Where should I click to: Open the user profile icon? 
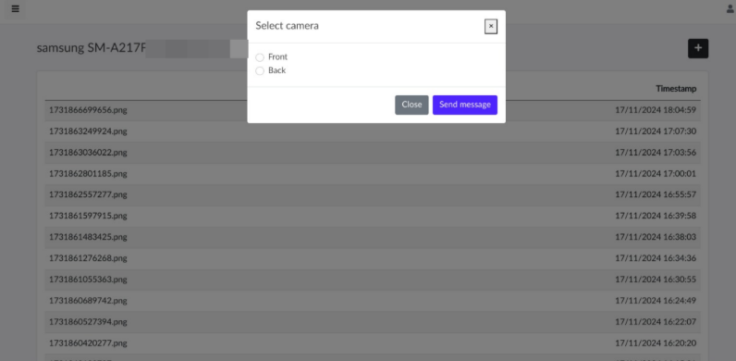[730, 9]
